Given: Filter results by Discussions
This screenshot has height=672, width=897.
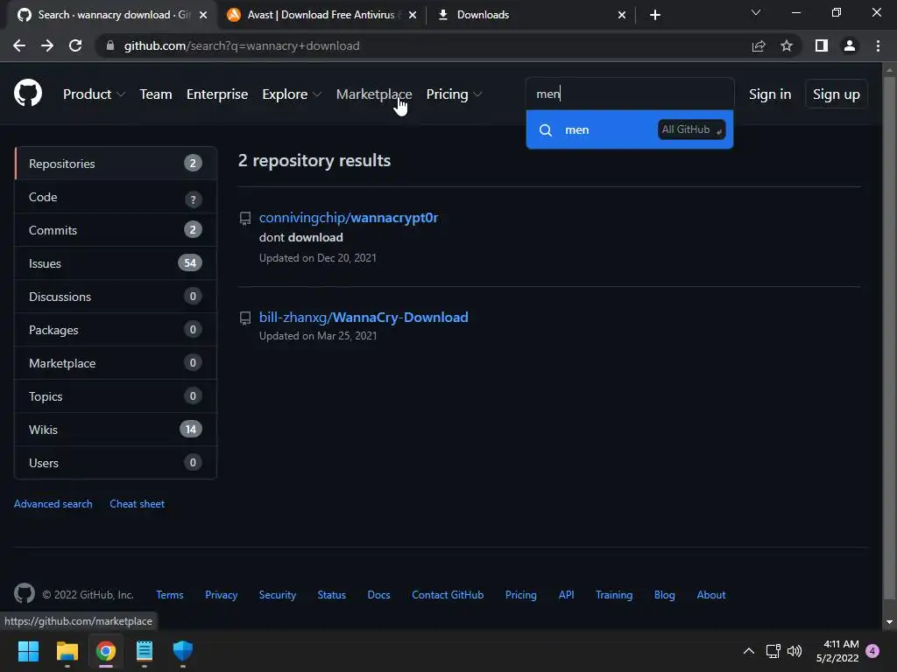Looking at the screenshot, I should click(x=116, y=297).
